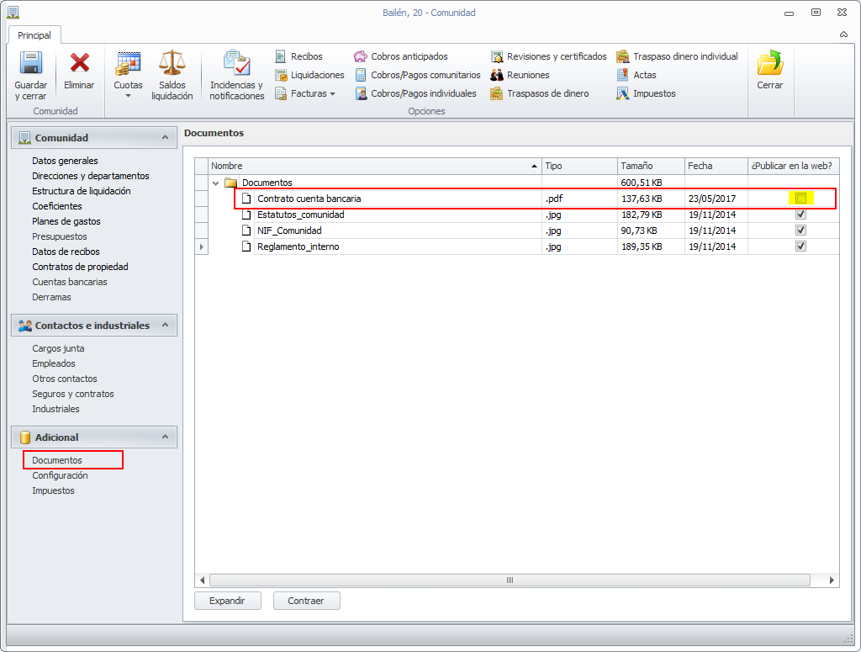Uncheck publish box for Estatutos_comunidad
Viewport: 861px width, 652px height.
click(x=800, y=215)
